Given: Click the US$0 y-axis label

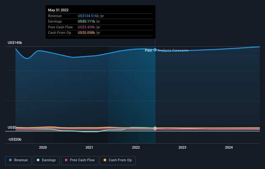Looking at the screenshot, I should point(12,127).
